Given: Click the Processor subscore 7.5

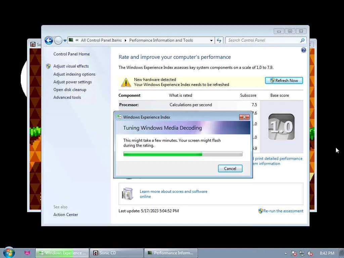Looking at the screenshot, I should pyautogui.click(x=254, y=105).
